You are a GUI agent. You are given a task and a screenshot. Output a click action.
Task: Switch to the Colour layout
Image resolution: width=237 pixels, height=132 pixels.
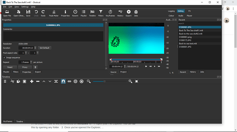coord(171,16)
